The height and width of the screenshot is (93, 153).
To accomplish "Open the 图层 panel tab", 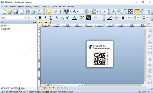I will click(14, 88).
